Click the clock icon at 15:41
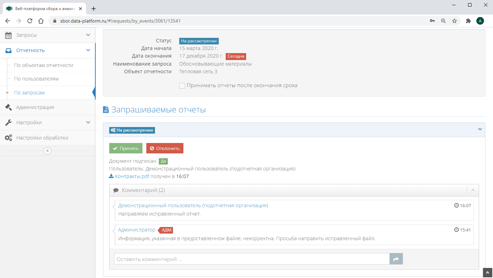 click(456, 230)
